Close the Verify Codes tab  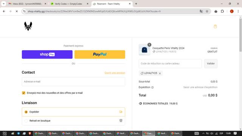tap(87, 4)
